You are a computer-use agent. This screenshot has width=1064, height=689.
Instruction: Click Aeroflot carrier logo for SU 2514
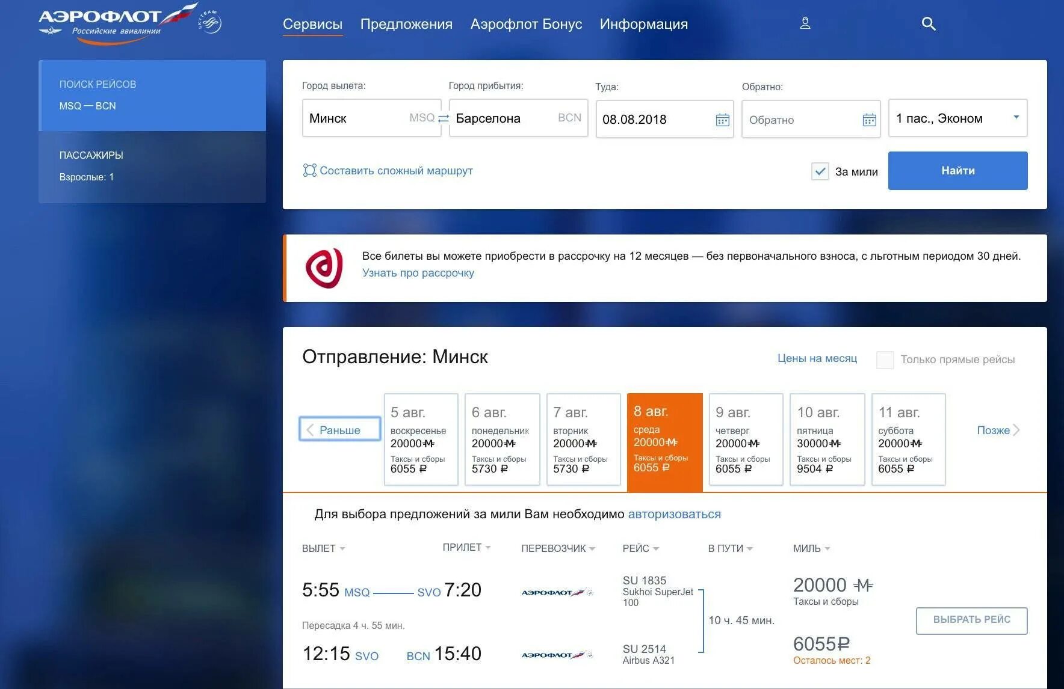(557, 655)
